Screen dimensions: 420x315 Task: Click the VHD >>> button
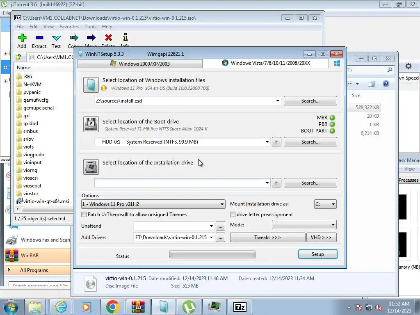321,237
